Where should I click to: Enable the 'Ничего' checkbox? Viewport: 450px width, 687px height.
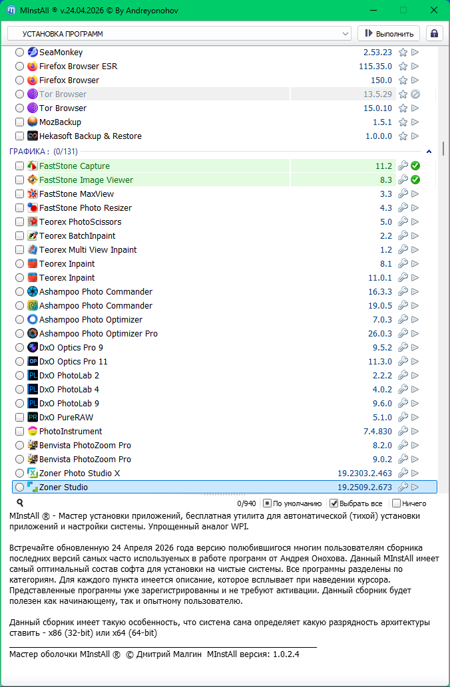click(397, 503)
